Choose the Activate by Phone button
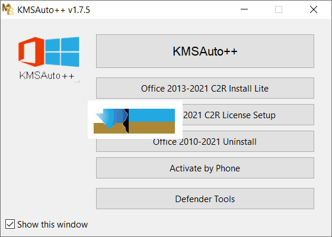332x237 pixels. click(x=205, y=168)
